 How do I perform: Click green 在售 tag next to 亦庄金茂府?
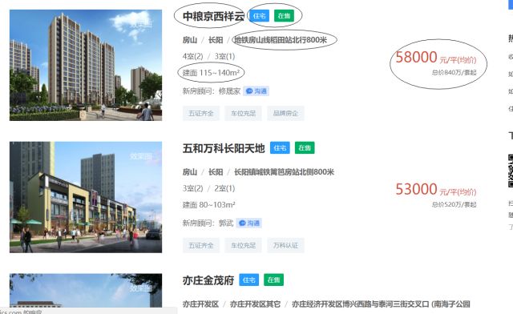274,280
